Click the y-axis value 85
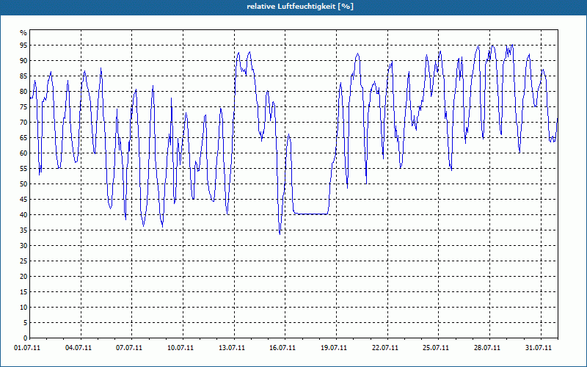 (x=23, y=76)
